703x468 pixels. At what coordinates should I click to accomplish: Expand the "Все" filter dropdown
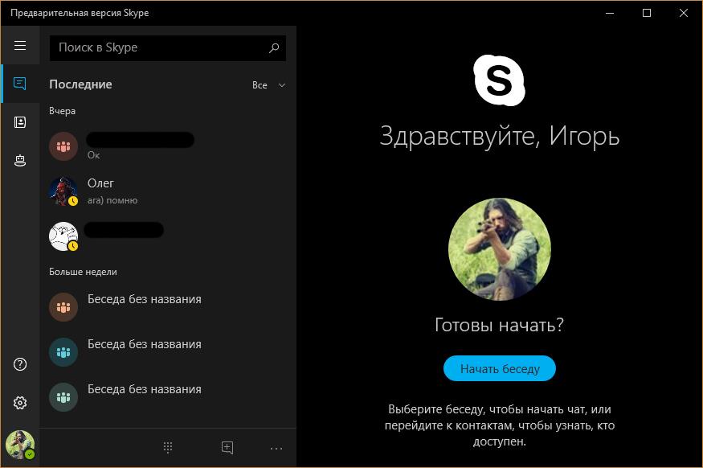(268, 85)
